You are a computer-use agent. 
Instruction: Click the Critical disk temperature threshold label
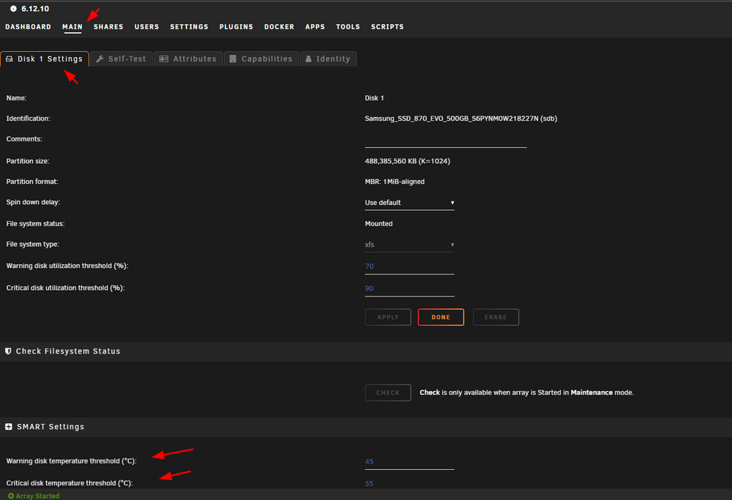(x=70, y=483)
